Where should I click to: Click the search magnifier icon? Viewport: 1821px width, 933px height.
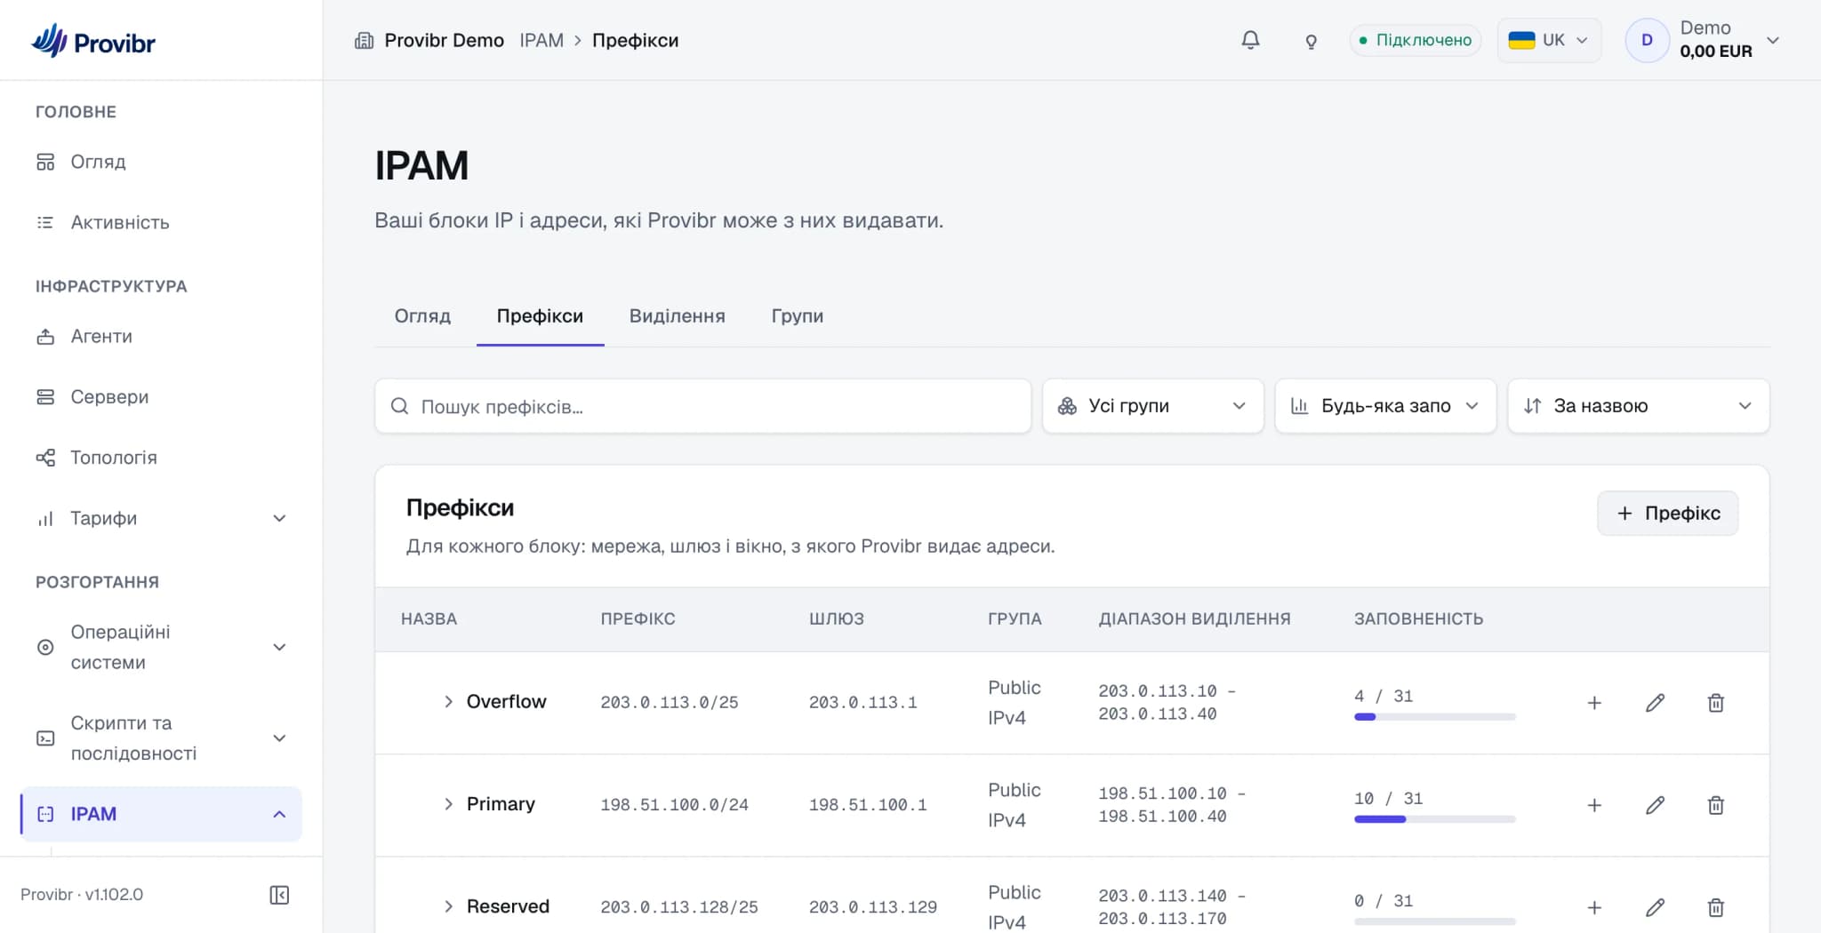point(400,406)
